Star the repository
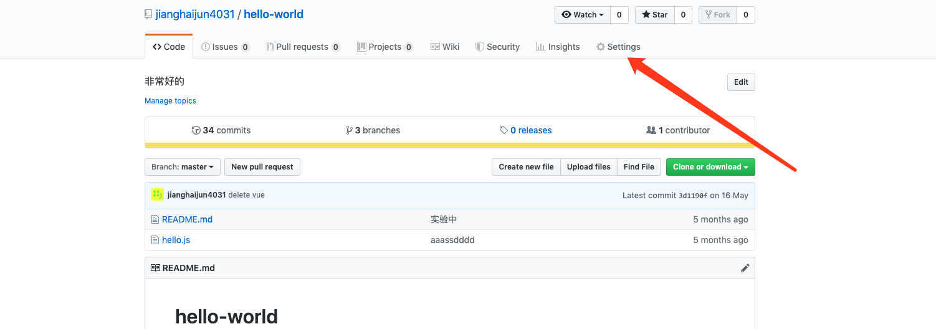This screenshot has height=329, width=936. pos(655,15)
